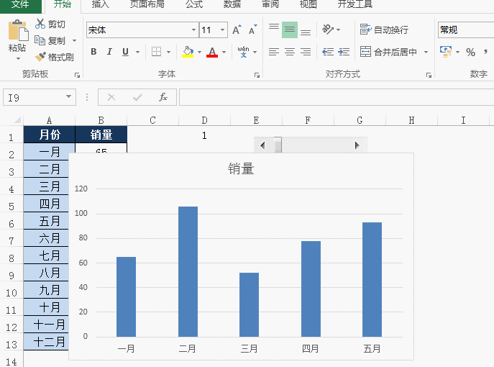This screenshot has width=494, height=367.
Task: Click the text orientation icon
Action: coord(328,30)
